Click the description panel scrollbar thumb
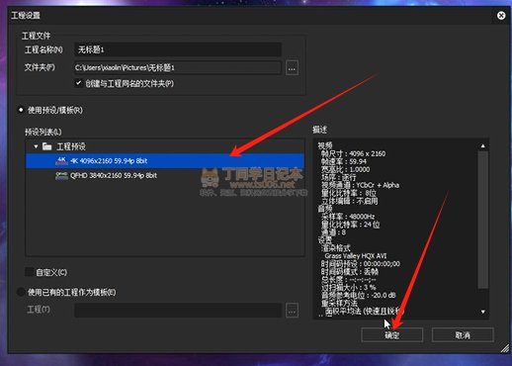The height and width of the screenshot is (366, 512). pos(482,220)
